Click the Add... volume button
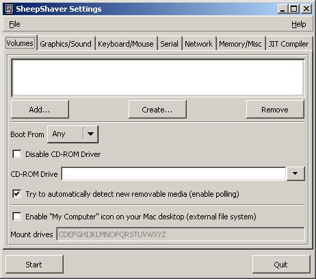This screenshot has width=316, height=279. pyautogui.click(x=40, y=110)
